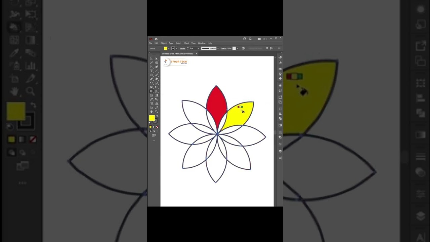Select the Type tool

tap(152, 71)
